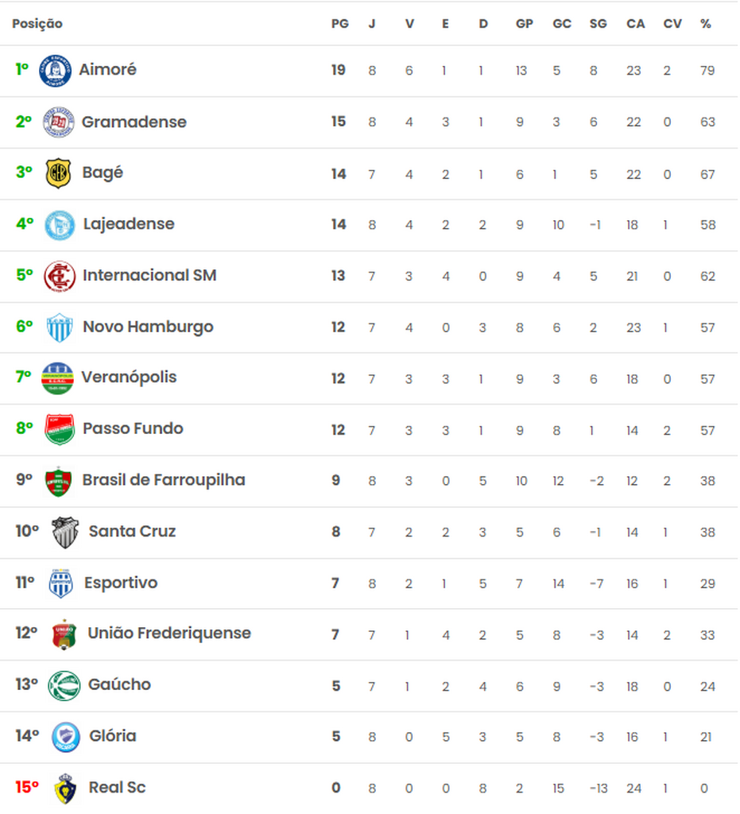Click the Aimoré club crest
Screen dimensions: 740x814
coord(56,71)
